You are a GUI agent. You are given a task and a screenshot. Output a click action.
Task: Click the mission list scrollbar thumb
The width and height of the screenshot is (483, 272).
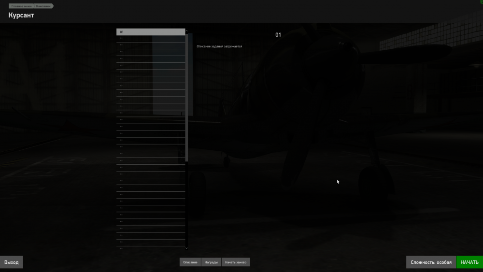click(x=186, y=97)
